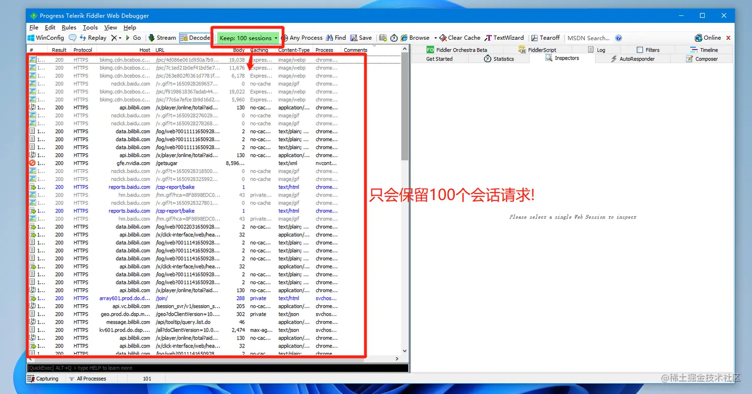Sort sessions by Result column header
Image resolution: width=752 pixels, height=394 pixels.
tap(59, 50)
